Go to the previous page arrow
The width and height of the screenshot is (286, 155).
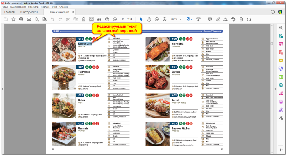107,19
